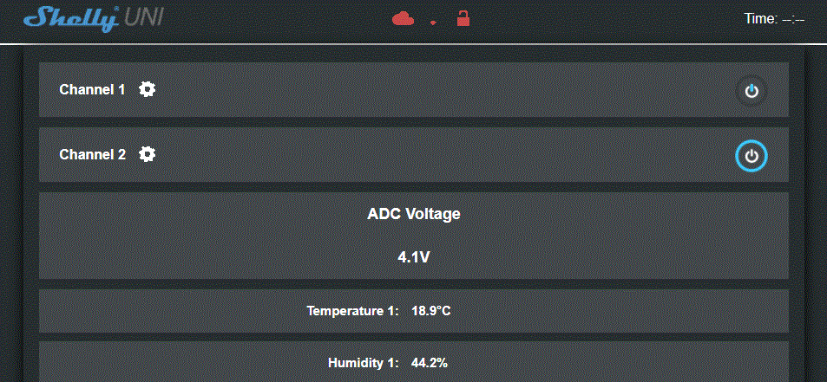Open Channel 1 settings gear
Viewport: 827px width, 382px height.
[x=148, y=89]
